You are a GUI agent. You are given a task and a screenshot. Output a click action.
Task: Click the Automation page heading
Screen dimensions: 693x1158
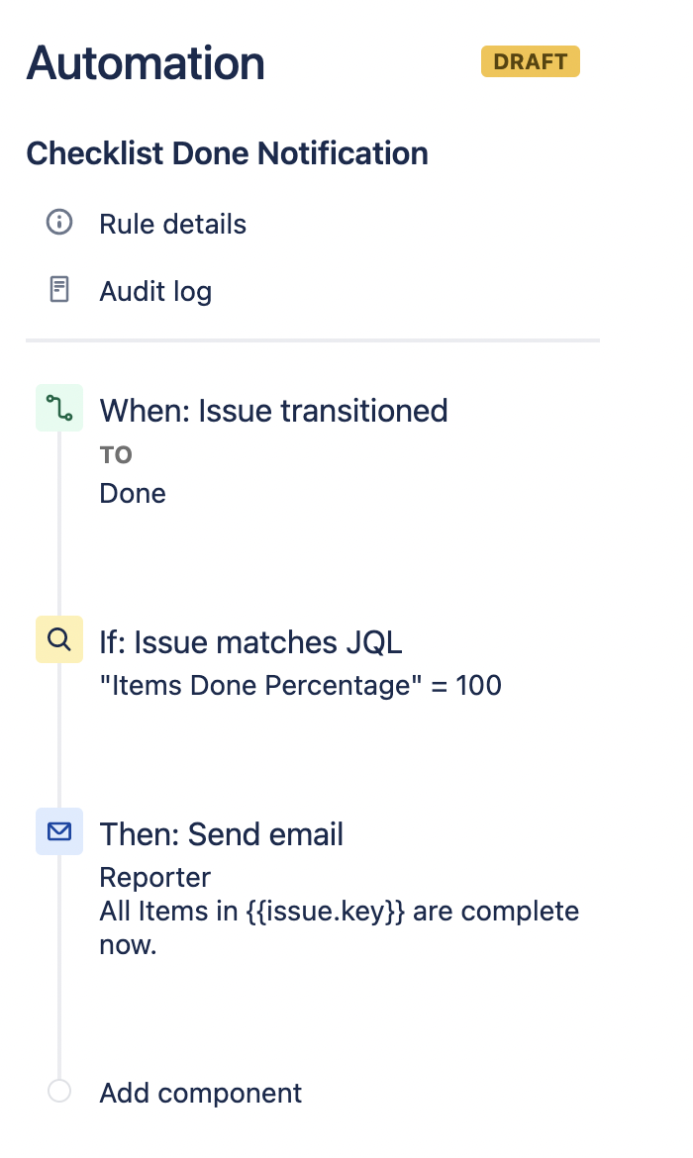(146, 62)
